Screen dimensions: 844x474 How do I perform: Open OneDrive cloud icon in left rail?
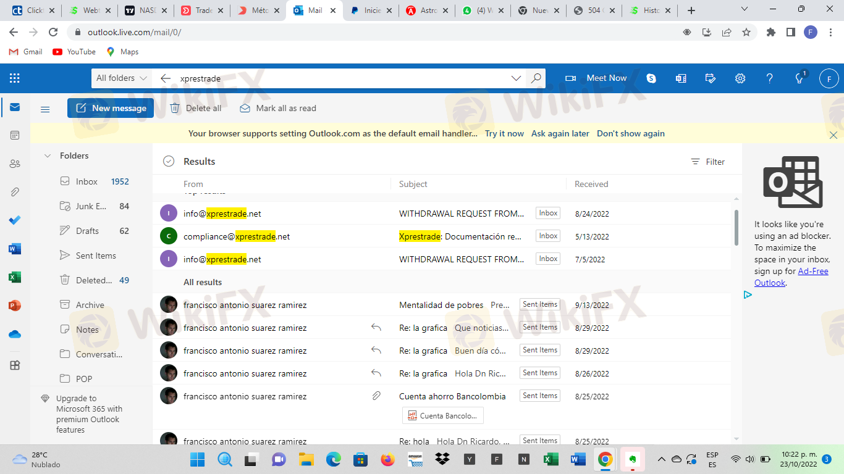coord(15,334)
